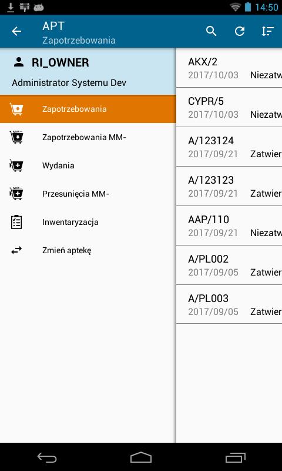The width and height of the screenshot is (282, 471).
Task: Select the Zapotrzebowania cart icon
Action: pyautogui.click(x=16, y=109)
